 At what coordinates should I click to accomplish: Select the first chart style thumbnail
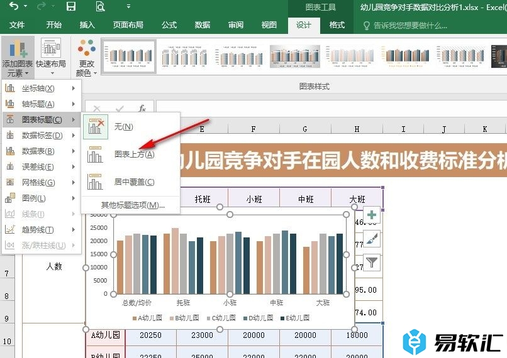point(129,56)
